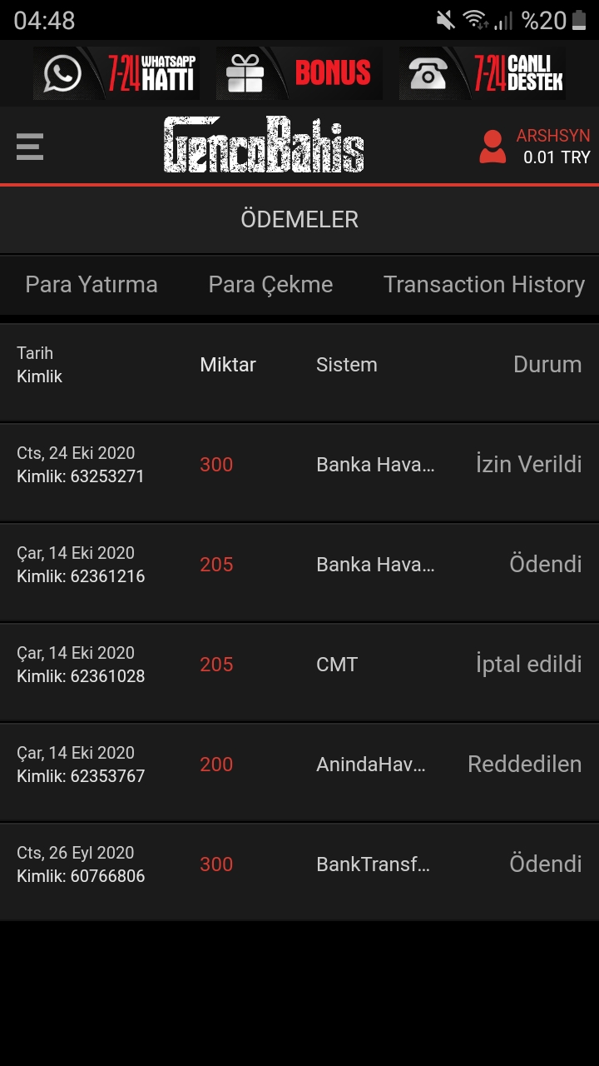Select transaction Kimlik 62361216 row
This screenshot has height=1066, width=599.
tap(299, 573)
